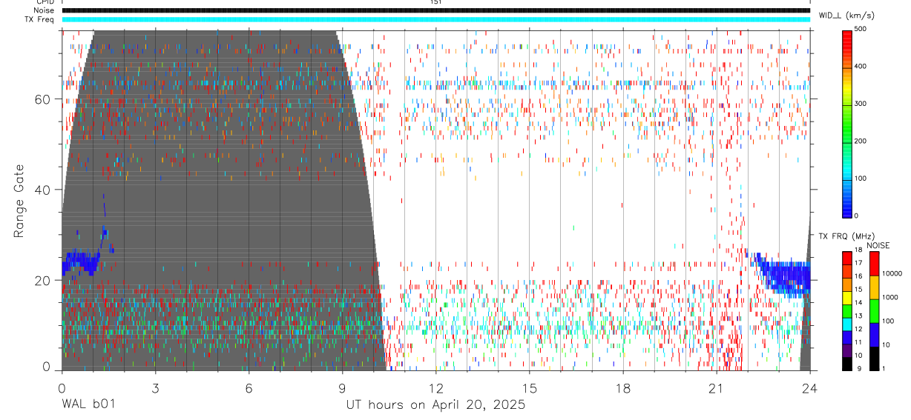Image resolution: width=911 pixels, height=420 pixels.
Task: Click the blue scatter band near hour 23
Action: pos(783,276)
